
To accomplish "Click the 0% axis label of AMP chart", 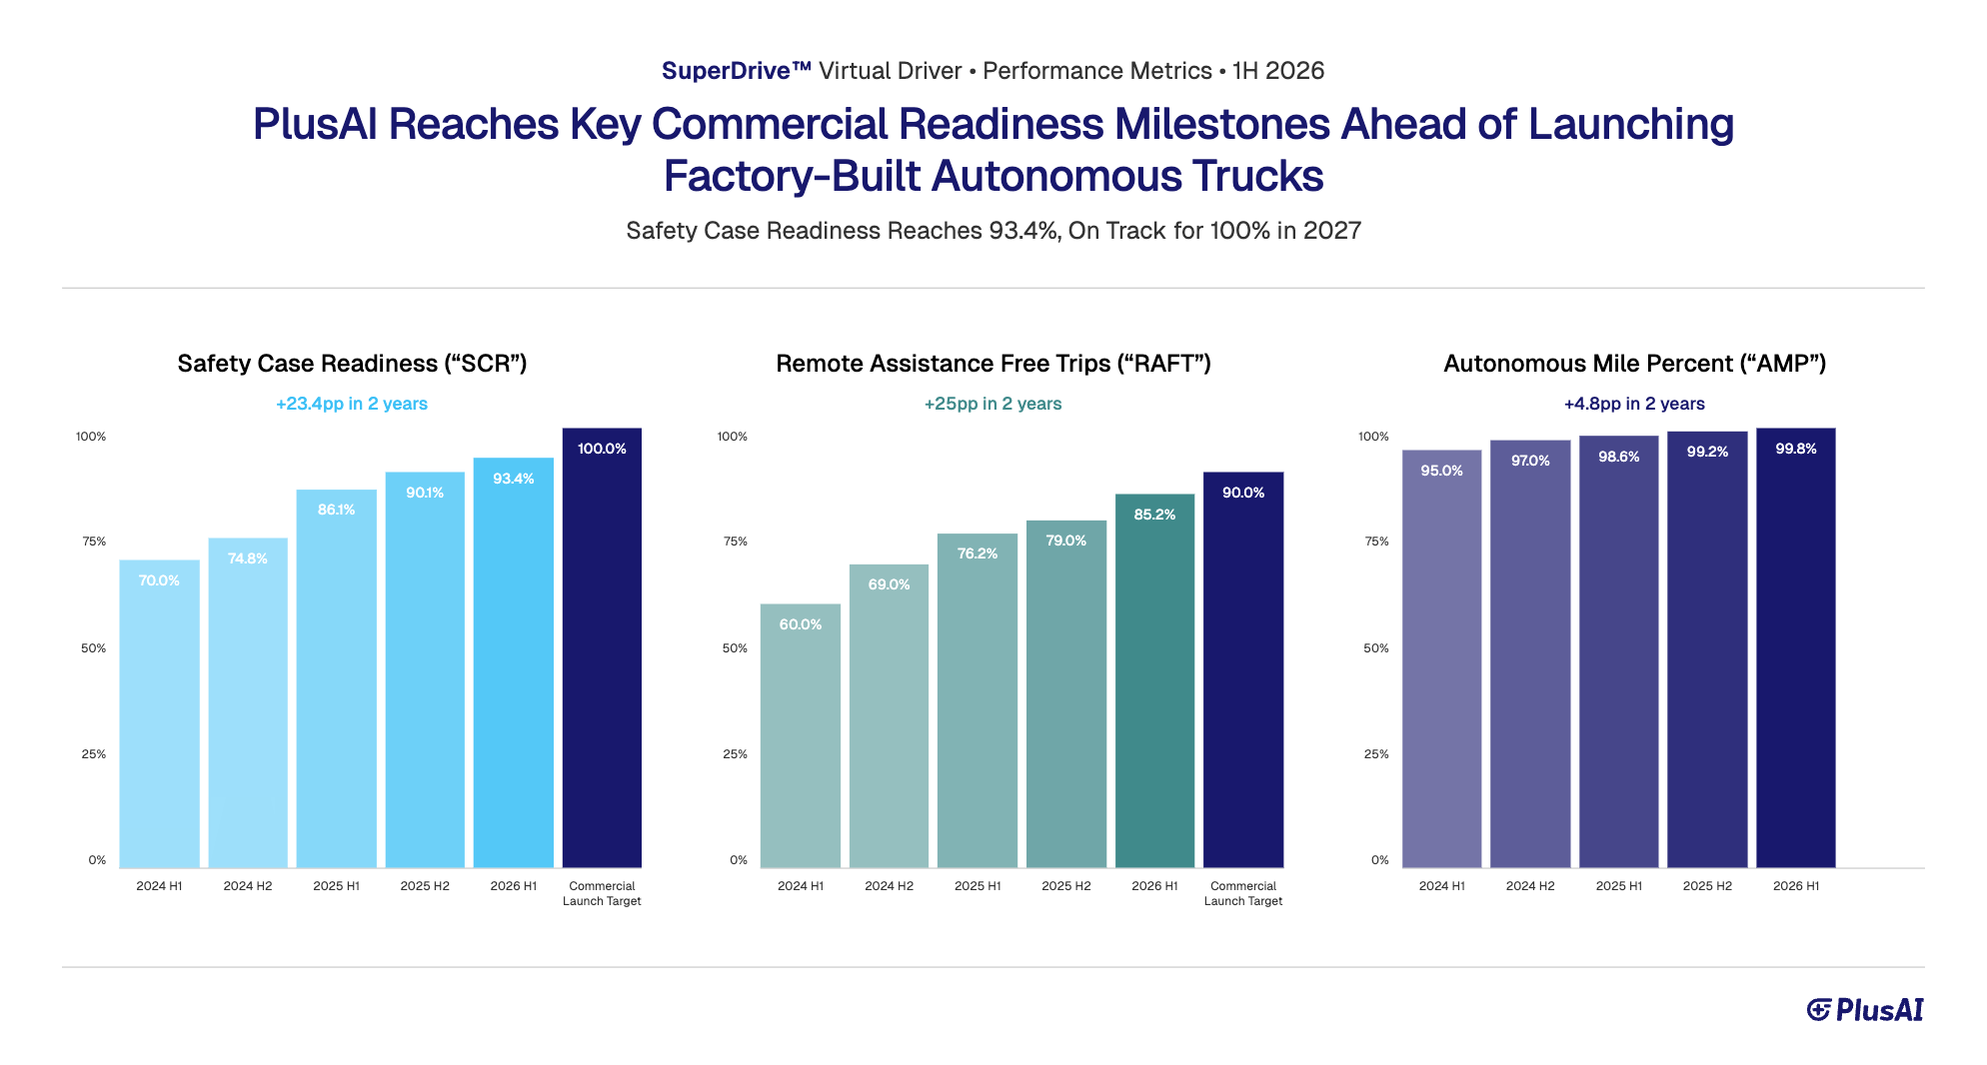I will (x=1380, y=860).
